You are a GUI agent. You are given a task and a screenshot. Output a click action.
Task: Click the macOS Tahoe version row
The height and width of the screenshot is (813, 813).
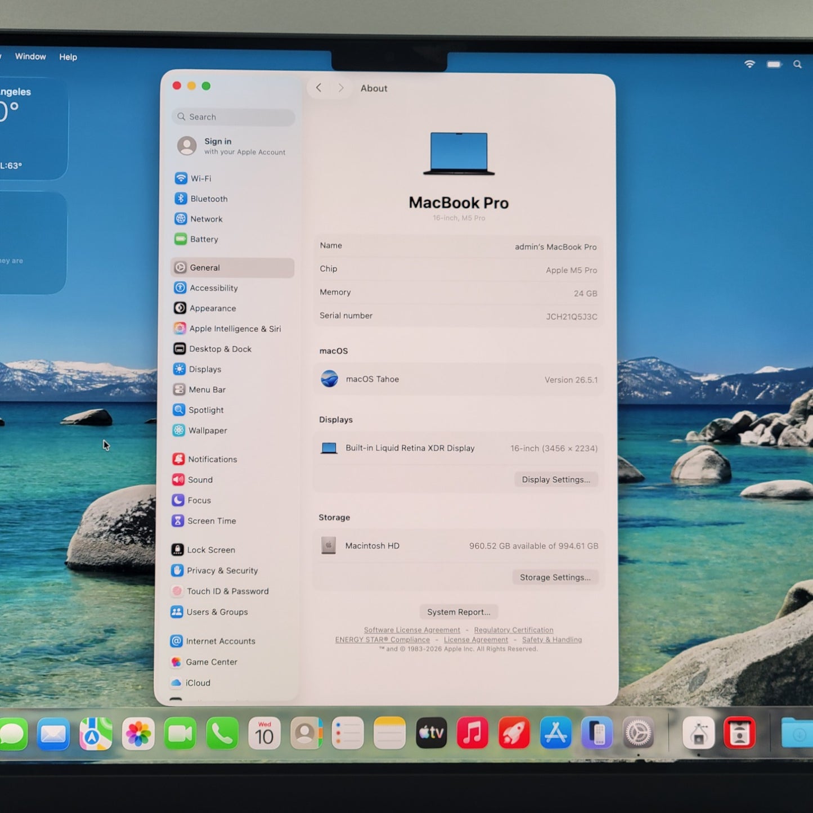pos(458,379)
